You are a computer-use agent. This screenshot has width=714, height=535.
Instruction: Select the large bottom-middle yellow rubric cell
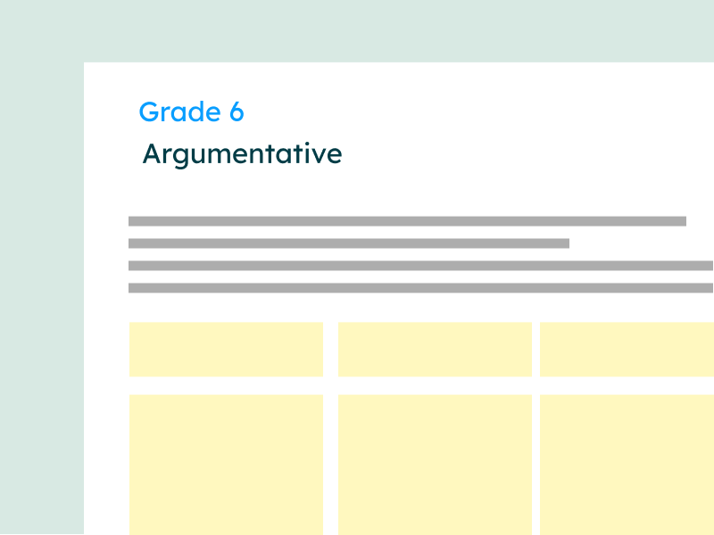click(x=435, y=464)
